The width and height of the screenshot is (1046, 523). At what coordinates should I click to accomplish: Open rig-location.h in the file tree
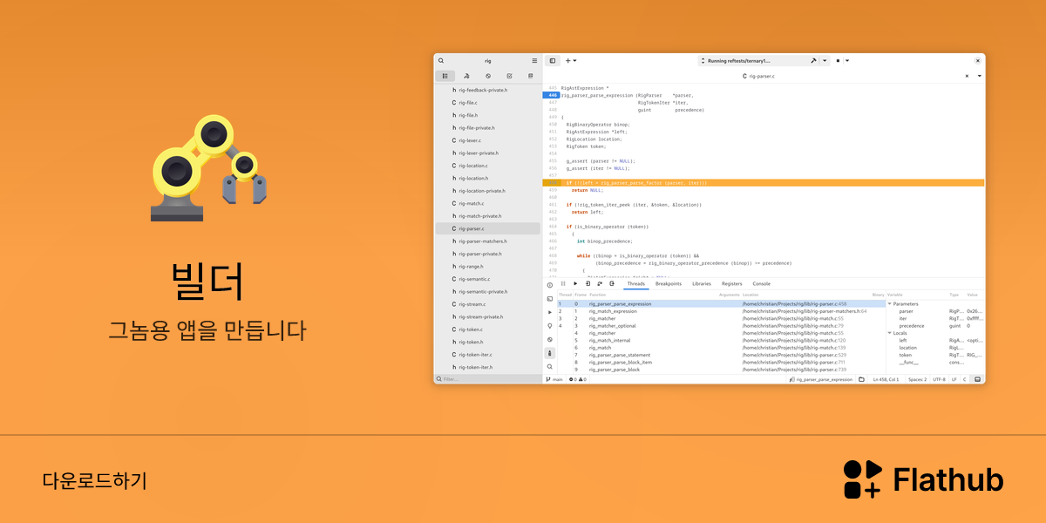488,178
